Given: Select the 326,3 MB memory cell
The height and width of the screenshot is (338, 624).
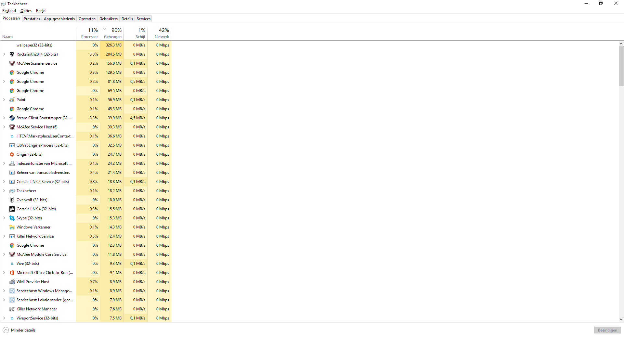Looking at the screenshot, I should click(112, 45).
